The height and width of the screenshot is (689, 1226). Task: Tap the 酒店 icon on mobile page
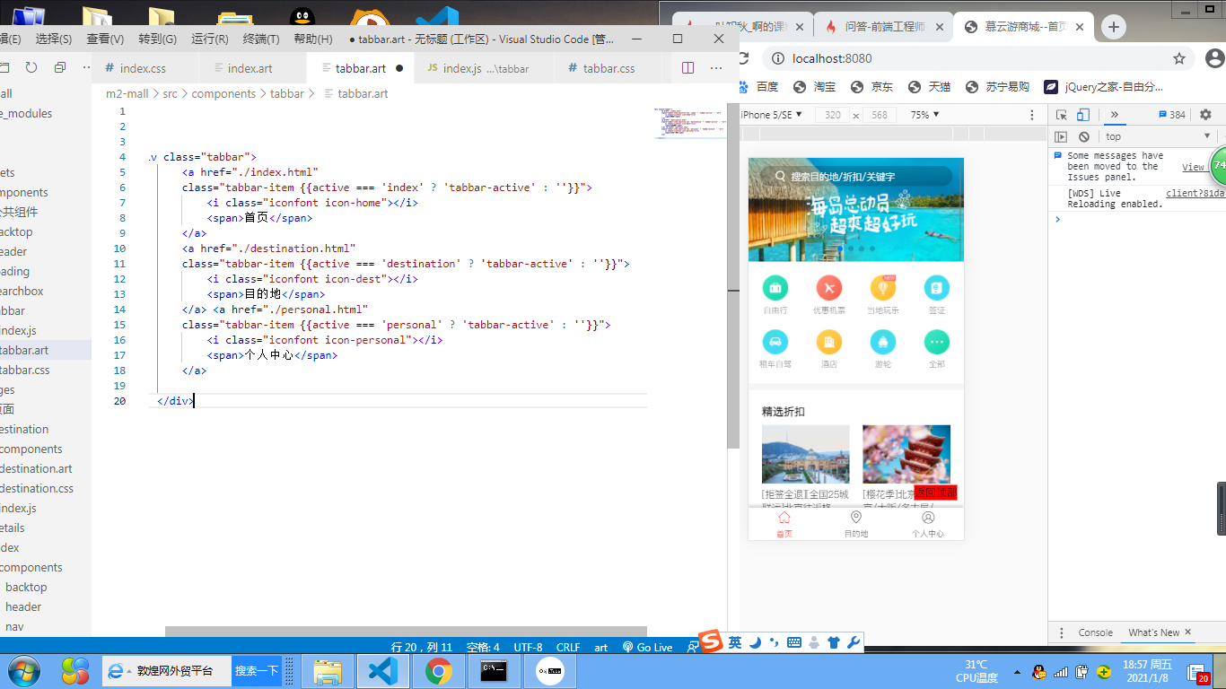(x=829, y=342)
